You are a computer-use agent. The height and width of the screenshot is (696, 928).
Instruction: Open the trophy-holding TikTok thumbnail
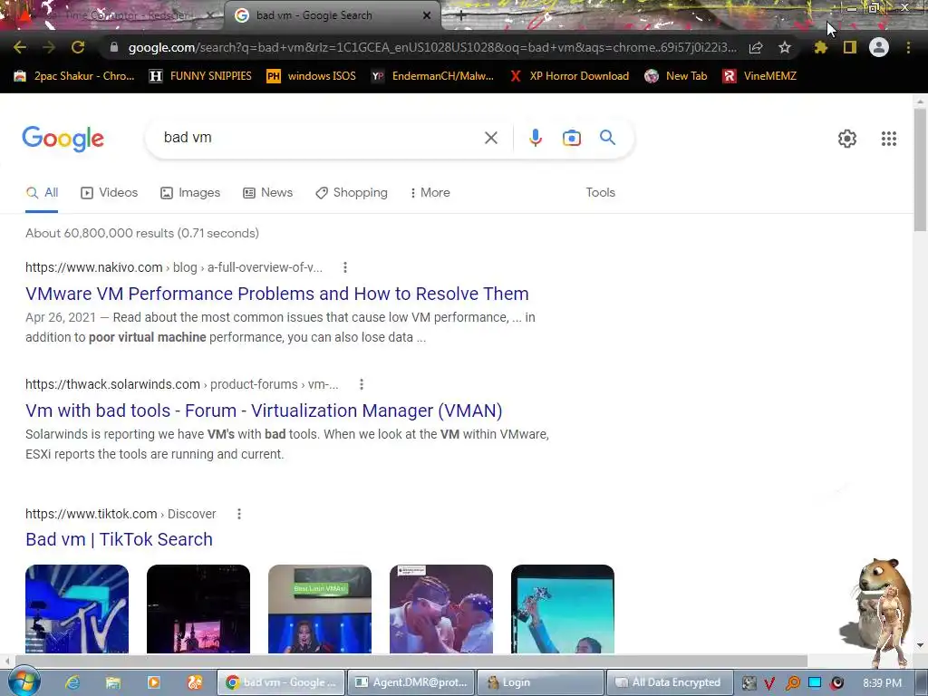pos(562,609)
